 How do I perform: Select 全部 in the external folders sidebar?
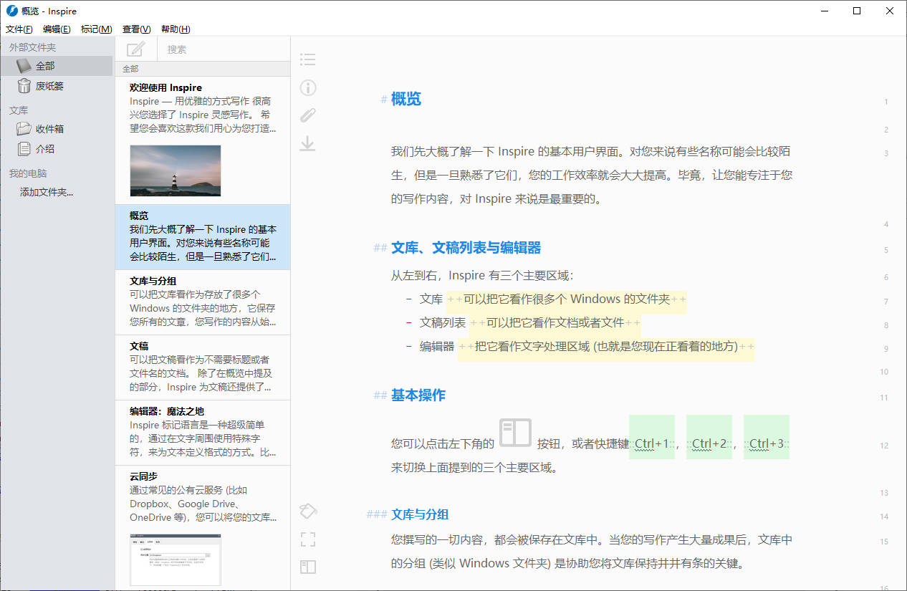tap(57, 66)
